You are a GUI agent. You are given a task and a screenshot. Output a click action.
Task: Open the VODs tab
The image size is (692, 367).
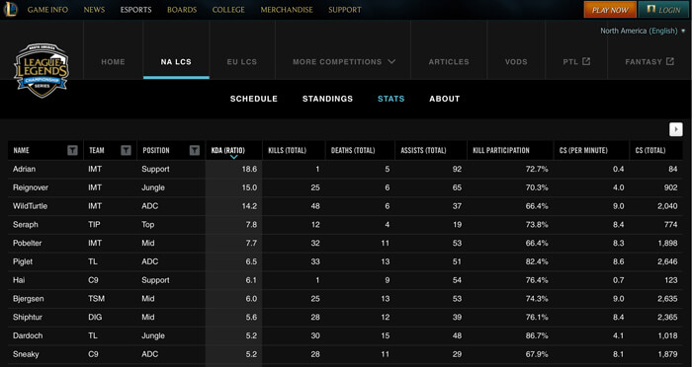[x=516, y=62]
